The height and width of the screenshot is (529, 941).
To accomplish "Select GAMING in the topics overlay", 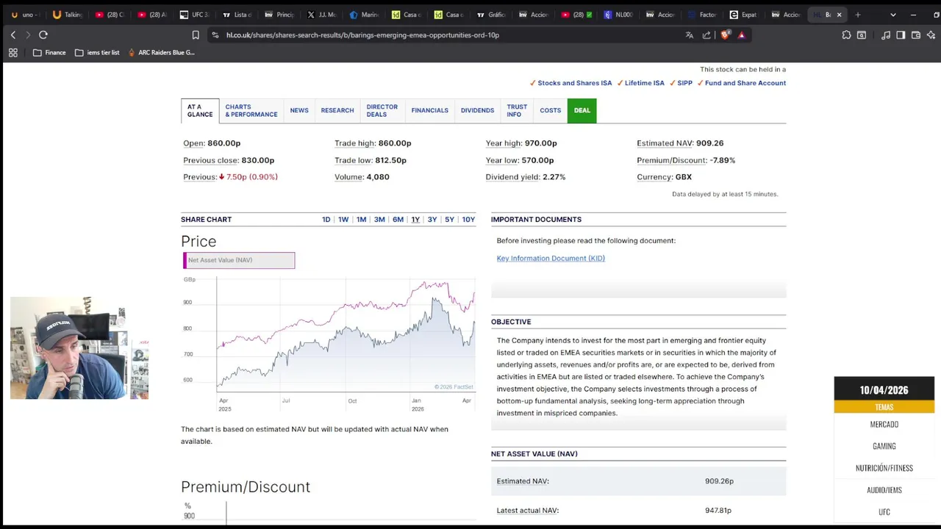I will (884, 446).
